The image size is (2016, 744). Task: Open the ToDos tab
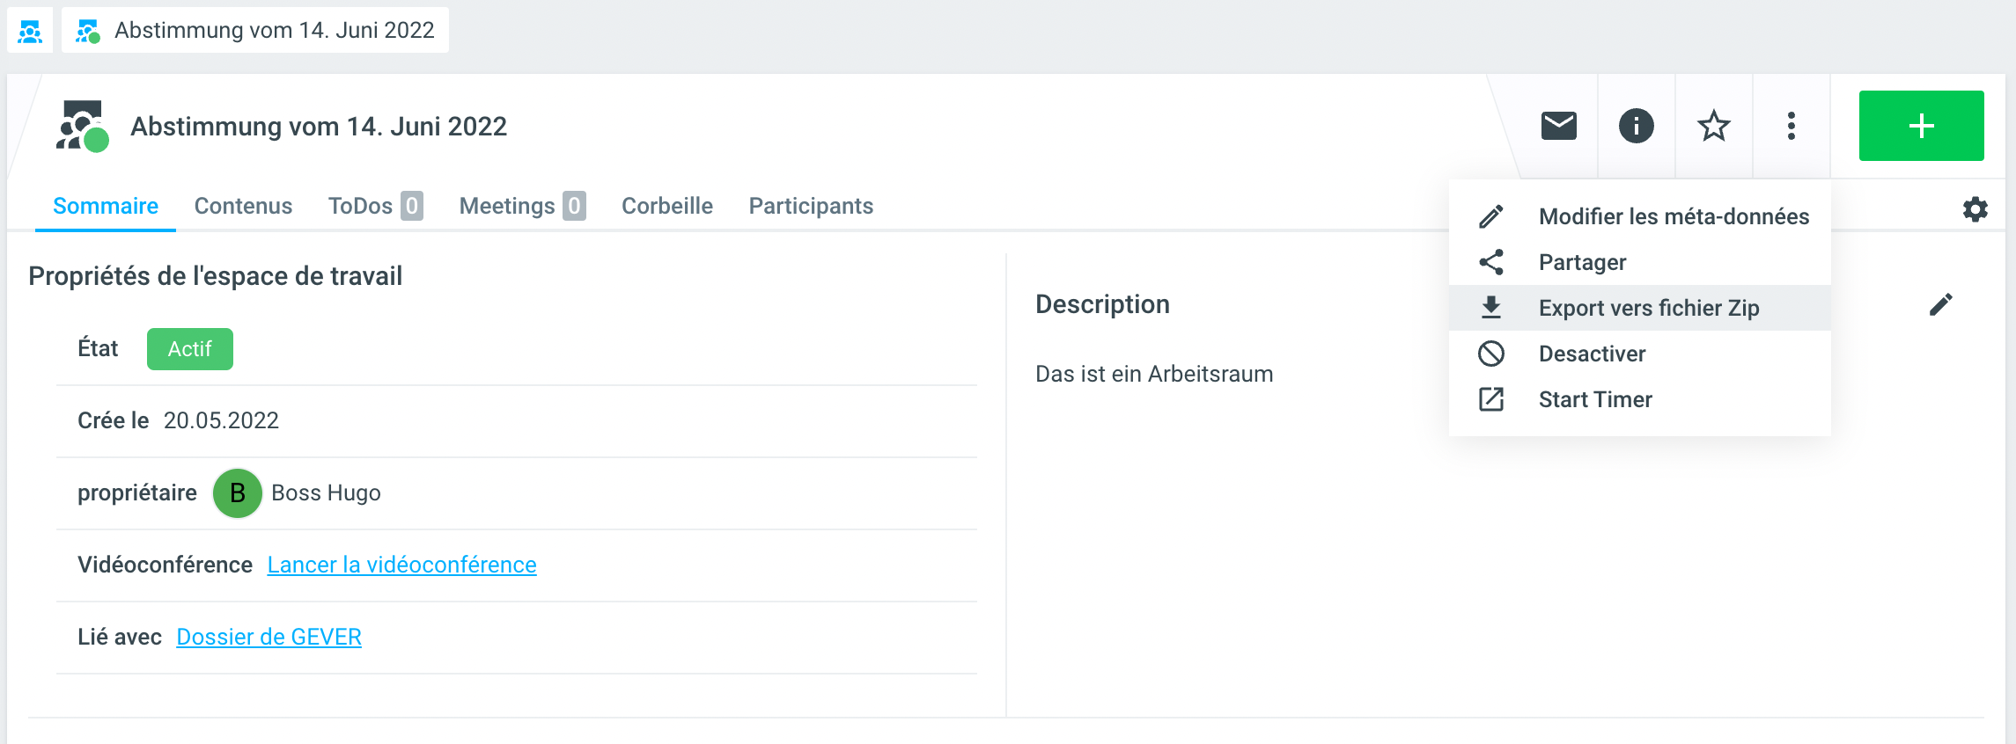click(375, 206)
